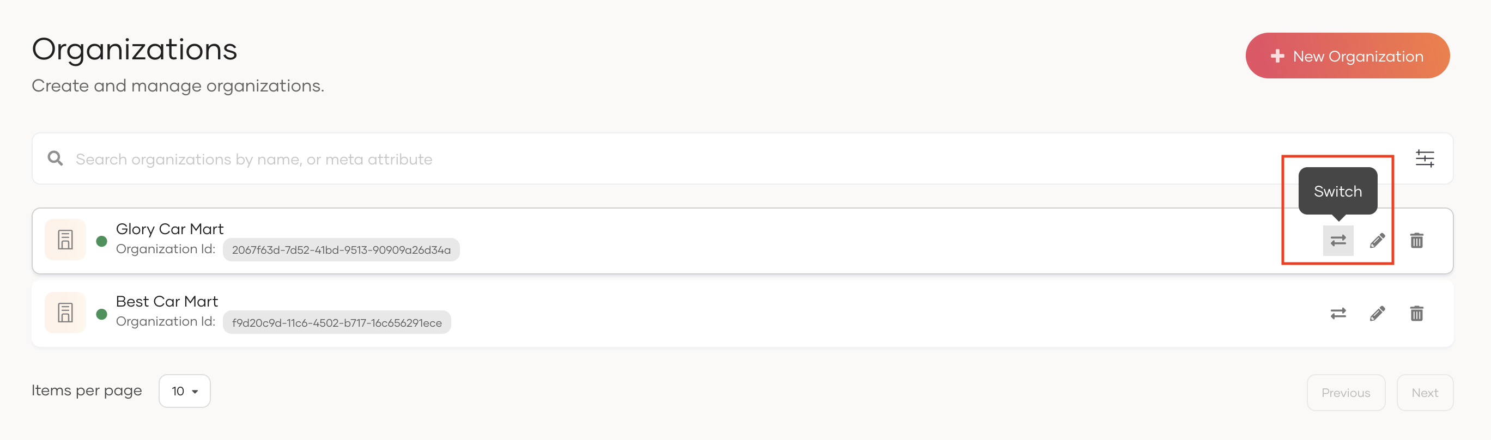
Task: Click the New Organization button
Action: tap(1347, 56)
